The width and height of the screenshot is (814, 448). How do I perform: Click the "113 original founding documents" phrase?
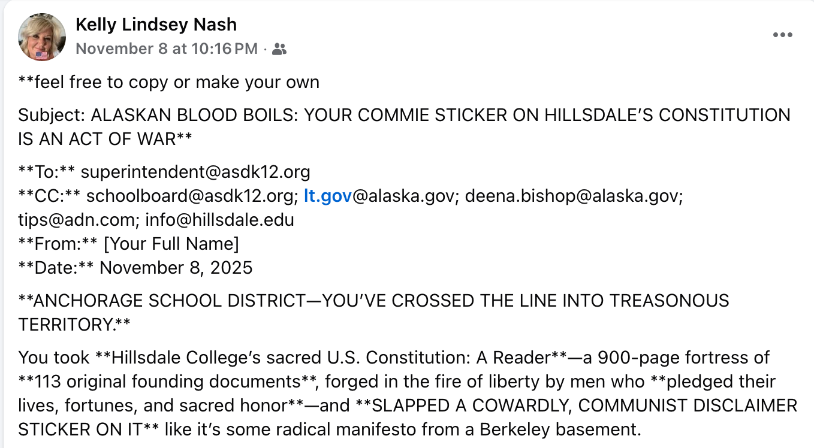point(156,382)
